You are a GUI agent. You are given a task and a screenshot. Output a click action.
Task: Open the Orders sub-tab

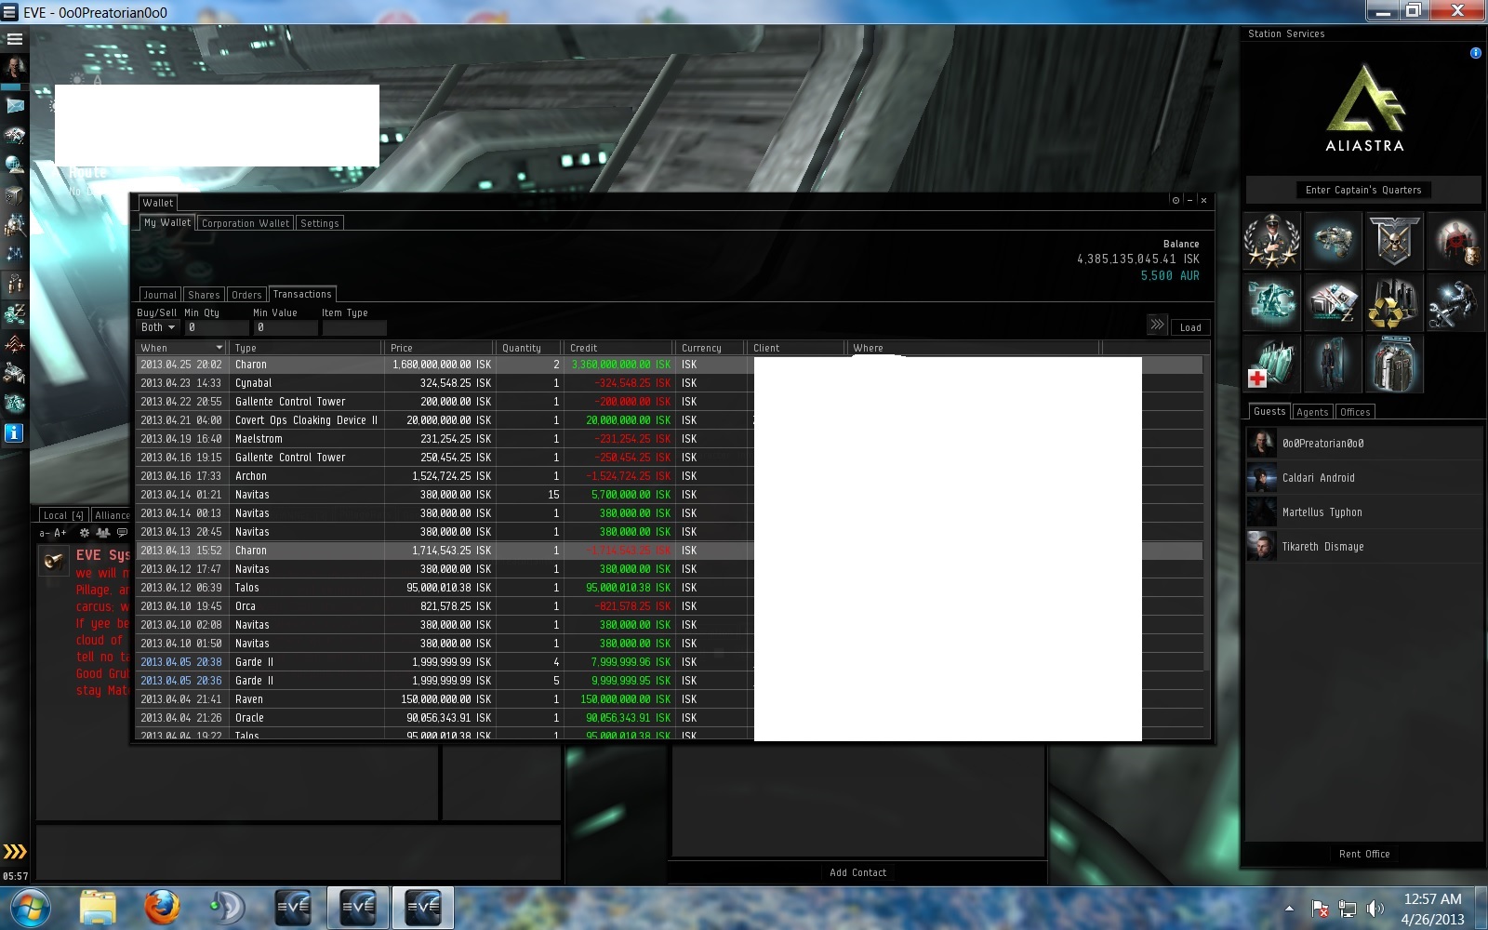[246, 295]
